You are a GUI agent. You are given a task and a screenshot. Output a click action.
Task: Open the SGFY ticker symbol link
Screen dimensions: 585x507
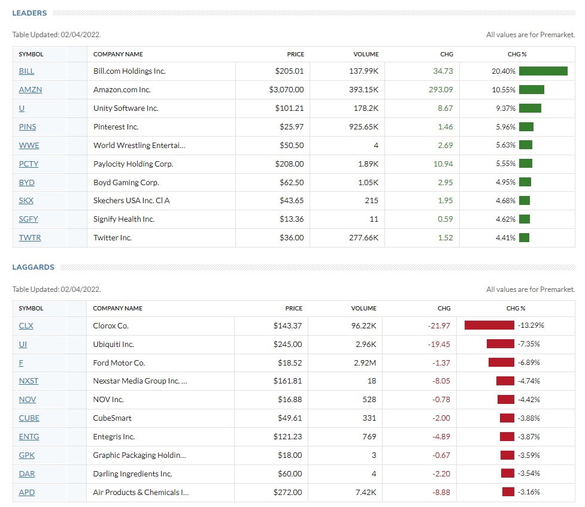click(28, 219)
